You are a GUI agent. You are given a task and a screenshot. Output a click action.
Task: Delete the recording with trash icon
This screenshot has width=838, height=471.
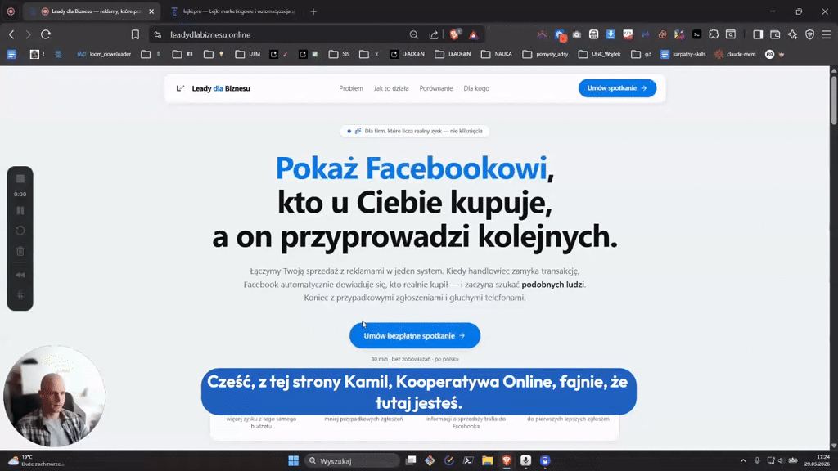point(20,252)
